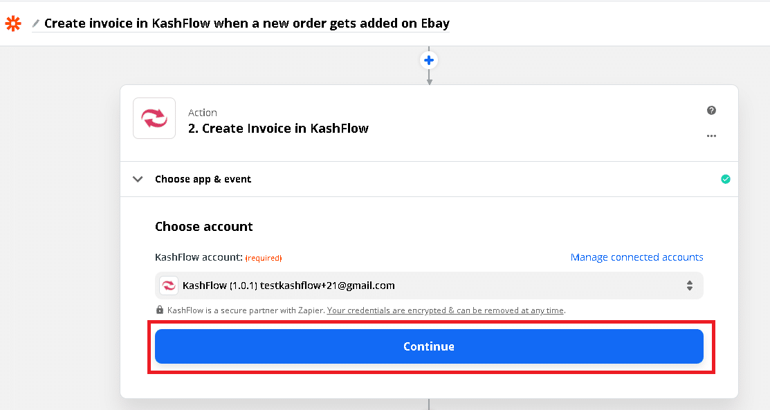Screen dimensions: 770x410
Task: Open help with the question mark icon
Action: pyautogui.click(x=711, y=111)
